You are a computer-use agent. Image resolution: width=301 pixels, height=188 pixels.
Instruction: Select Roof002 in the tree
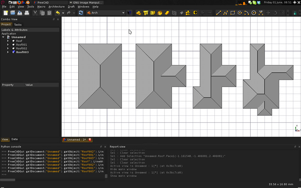[21, 49]
